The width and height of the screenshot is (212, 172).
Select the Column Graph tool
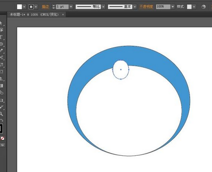pyautogui.click(x=1, y=100)
